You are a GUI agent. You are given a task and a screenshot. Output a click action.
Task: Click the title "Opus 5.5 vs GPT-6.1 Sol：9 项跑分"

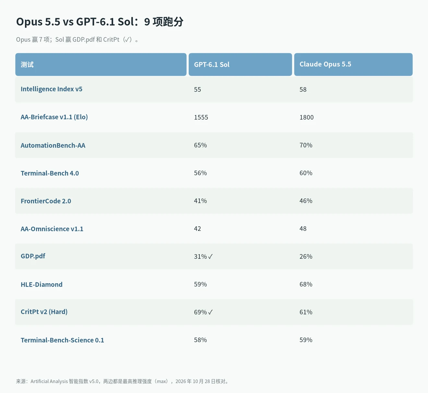coord(100,22)
